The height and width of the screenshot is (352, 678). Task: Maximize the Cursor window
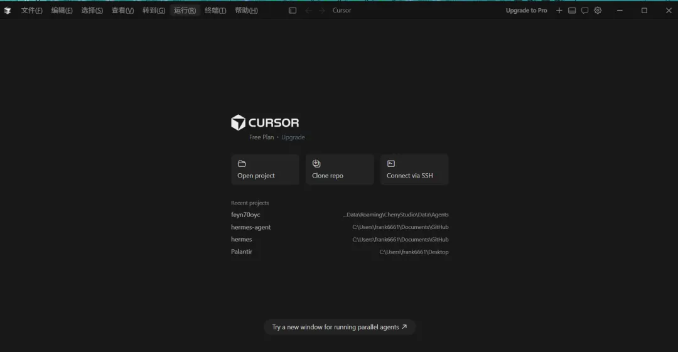pyautogui.click(x=644, y=11)
